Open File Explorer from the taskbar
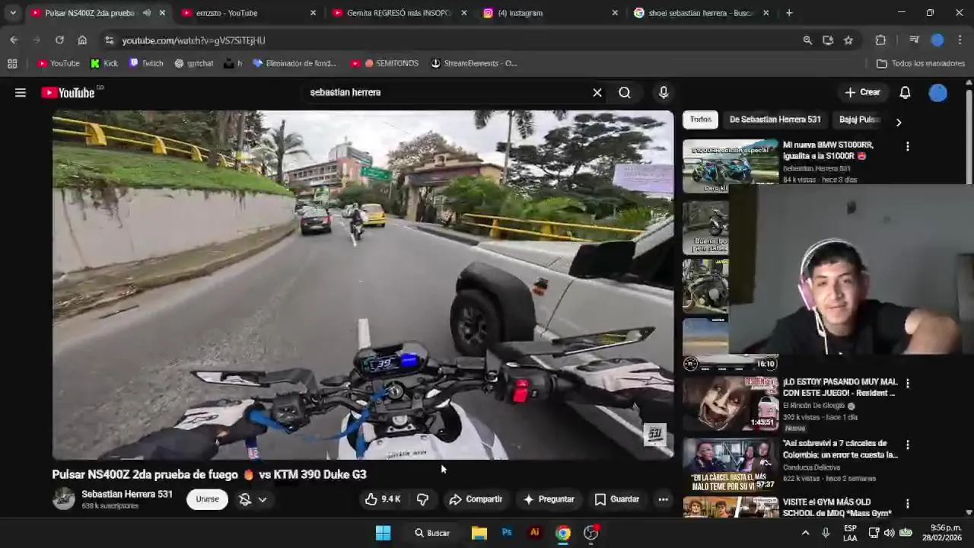Screen dimensions: 974x548 pyautogui.click(x=479, y=533)
